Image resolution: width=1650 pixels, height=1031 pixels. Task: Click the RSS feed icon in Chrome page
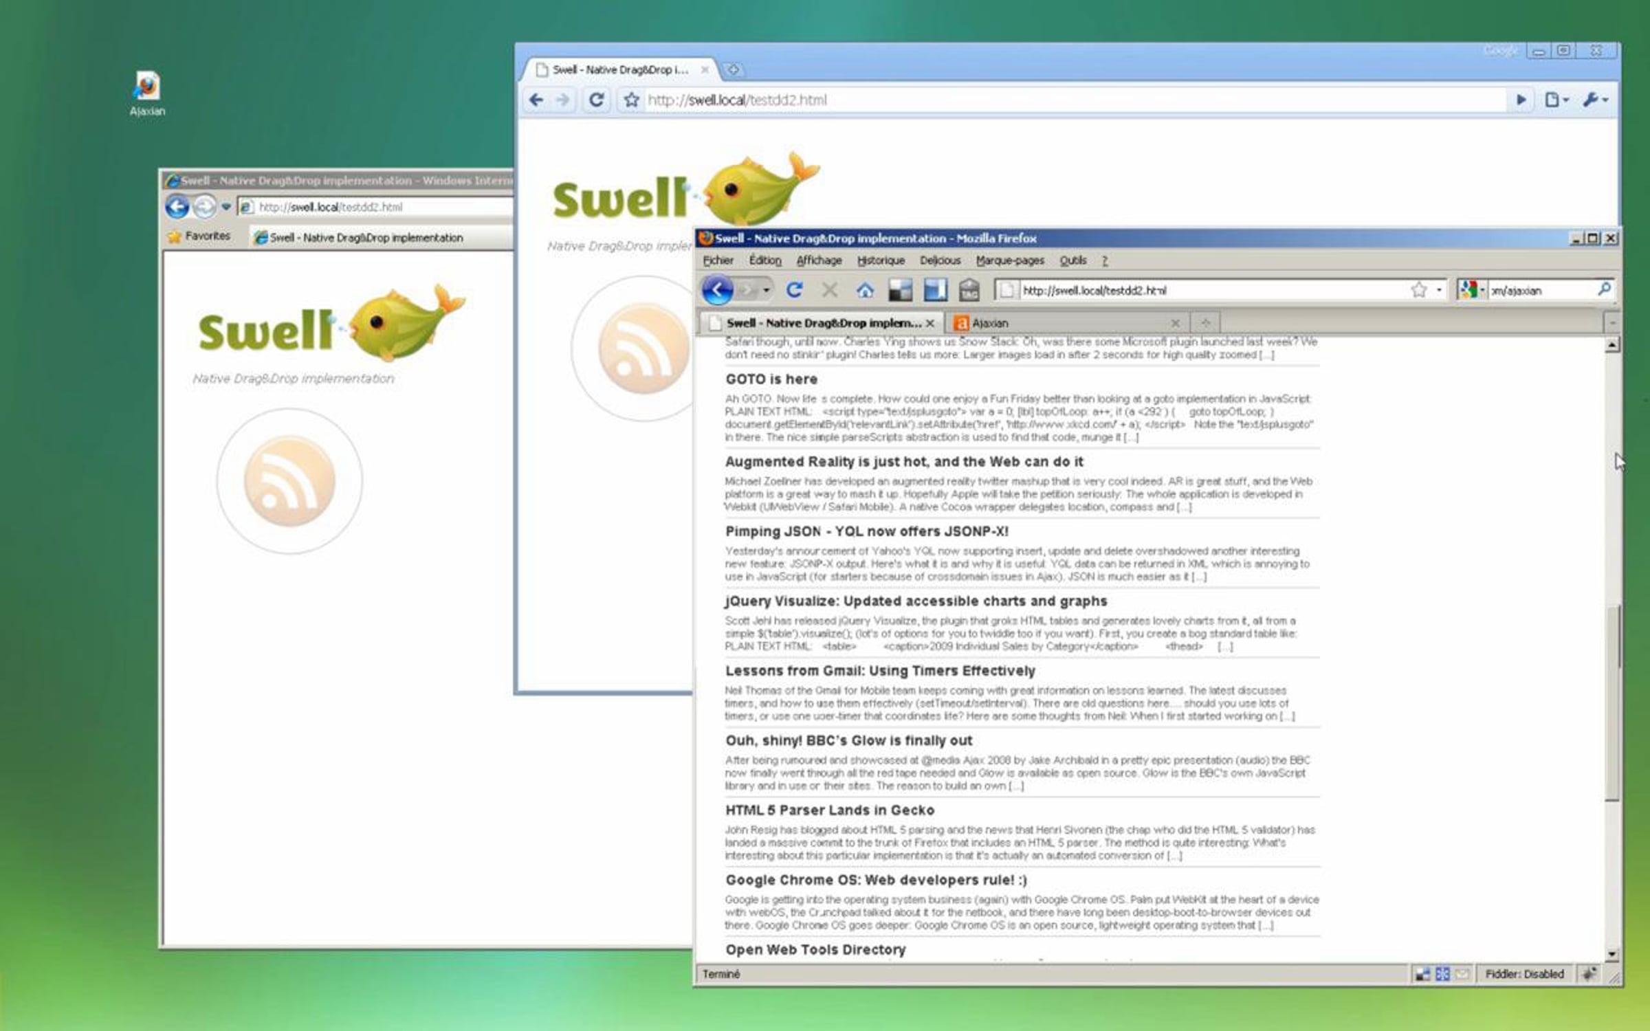click(x=643, y=349)
